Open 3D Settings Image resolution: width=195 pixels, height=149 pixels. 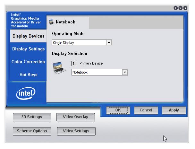click(32, 117)
